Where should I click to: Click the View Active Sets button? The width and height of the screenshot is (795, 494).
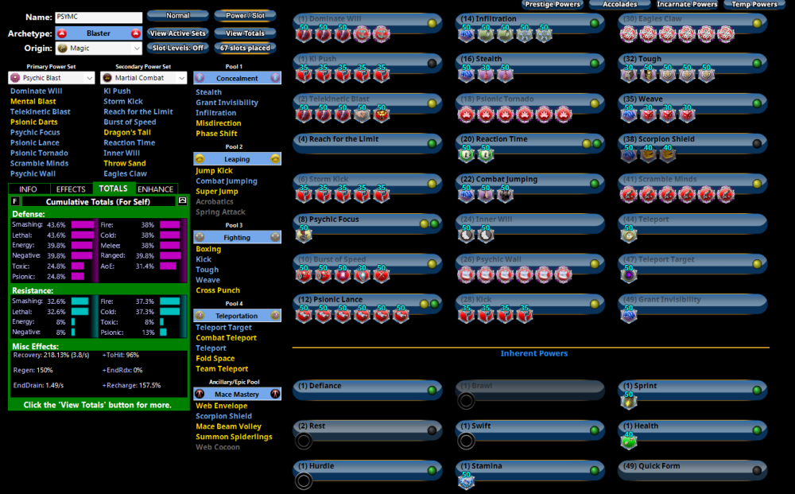tap(178, 33)
